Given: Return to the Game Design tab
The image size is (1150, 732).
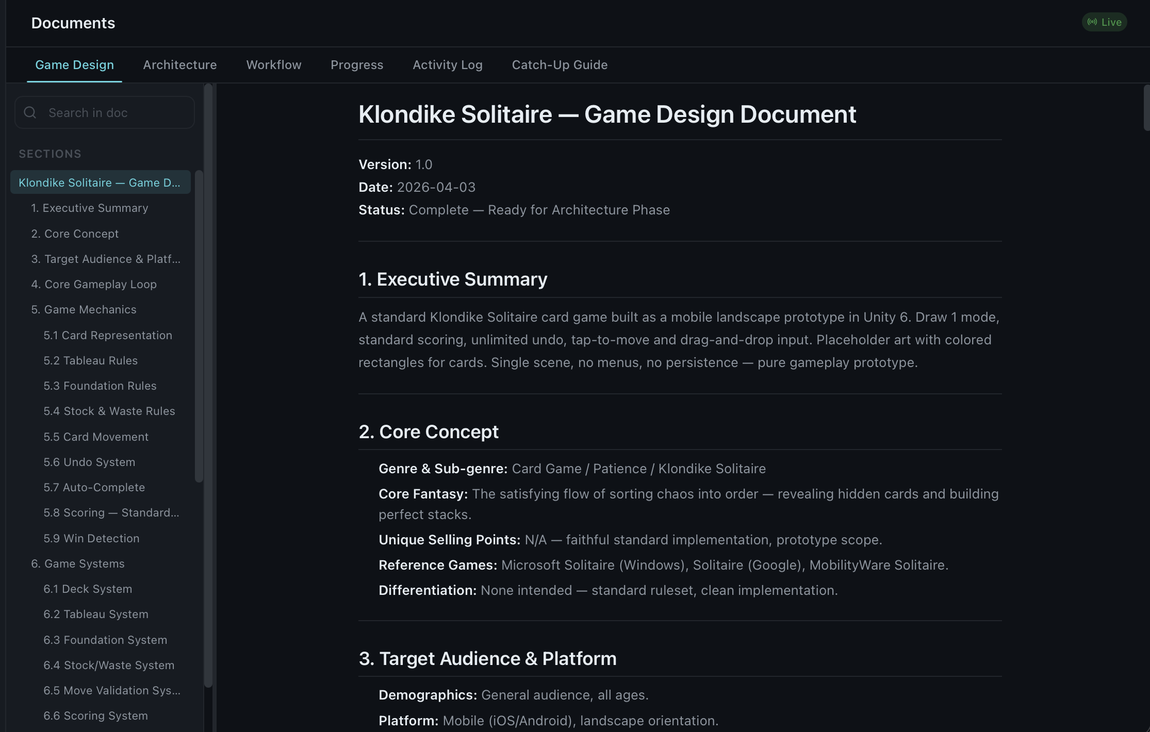Looking at the screenshot, I should click(x=74, y=65).
